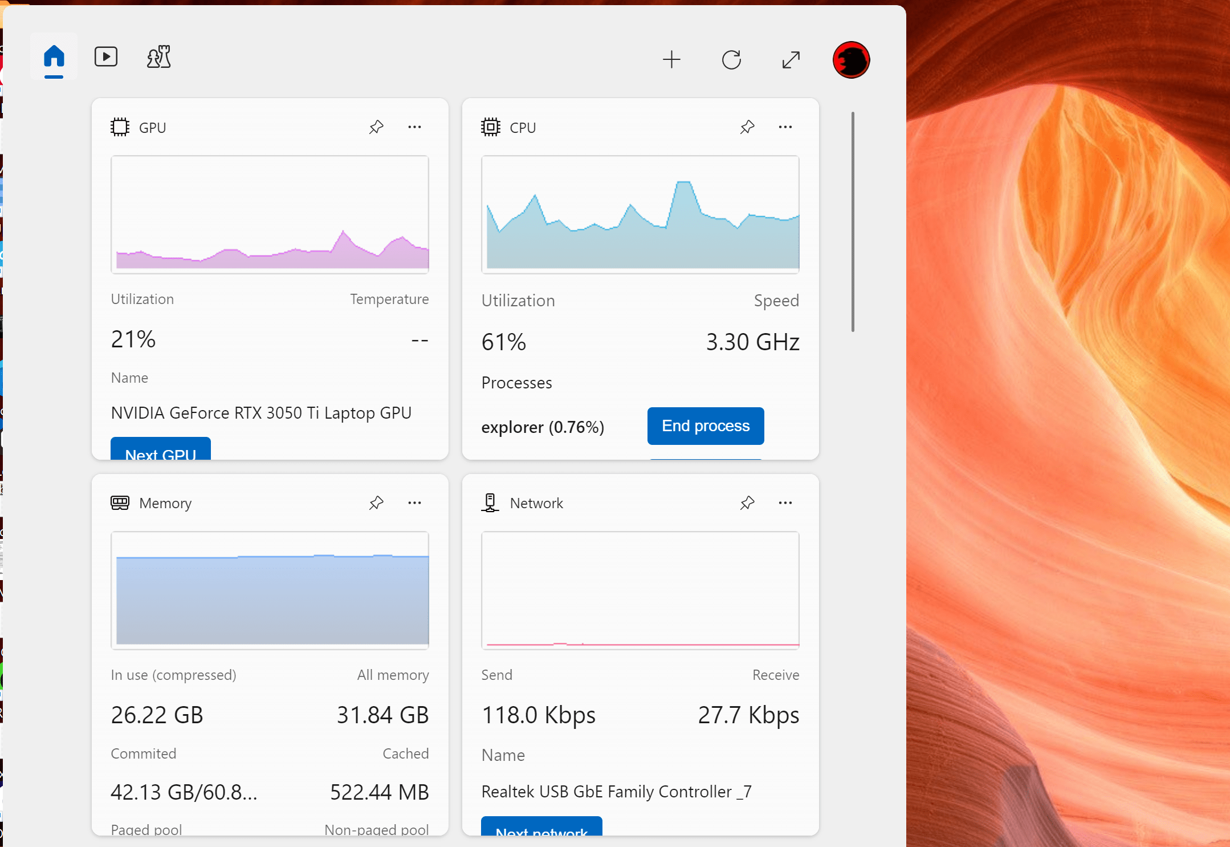This screenshot has width=1230, height=847.
Task: End the explorer process
Action: (x=705, y=425)
